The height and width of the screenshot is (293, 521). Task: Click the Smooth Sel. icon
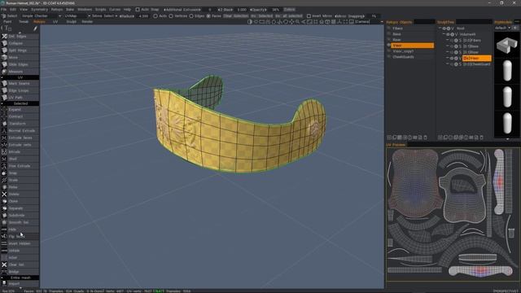[x=4, y=222]
